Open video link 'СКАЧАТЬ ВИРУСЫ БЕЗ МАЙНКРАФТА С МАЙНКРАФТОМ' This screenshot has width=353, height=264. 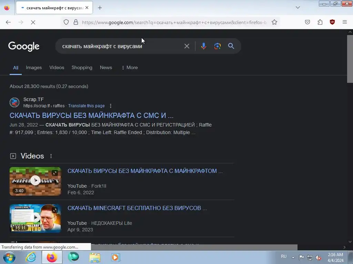[x=145, y=171]
